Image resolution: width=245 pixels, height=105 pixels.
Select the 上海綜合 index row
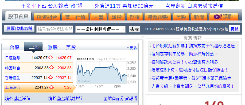(38, 87)
